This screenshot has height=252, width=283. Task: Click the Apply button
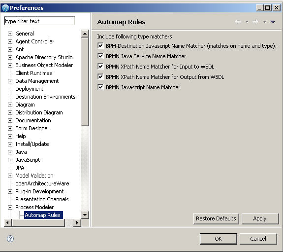click(x=260, y=218)
